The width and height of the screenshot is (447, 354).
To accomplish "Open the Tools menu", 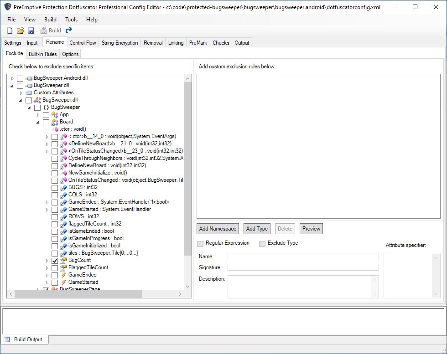I will point(71,20).
